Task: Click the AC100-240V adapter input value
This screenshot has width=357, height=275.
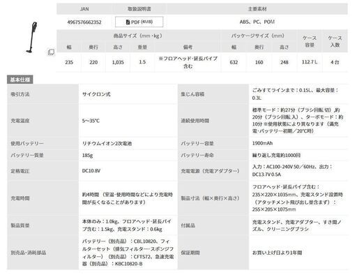Action: point(292,170)
